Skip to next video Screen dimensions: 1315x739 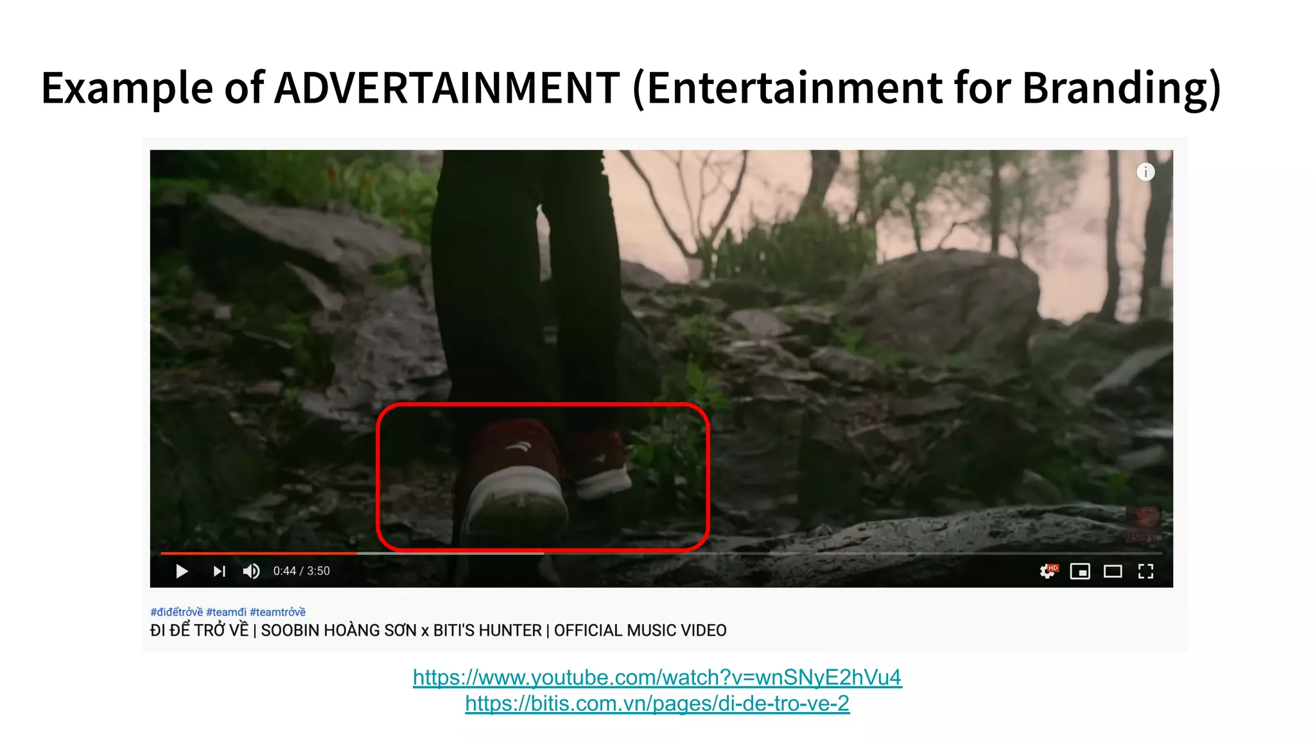(219, 571)
